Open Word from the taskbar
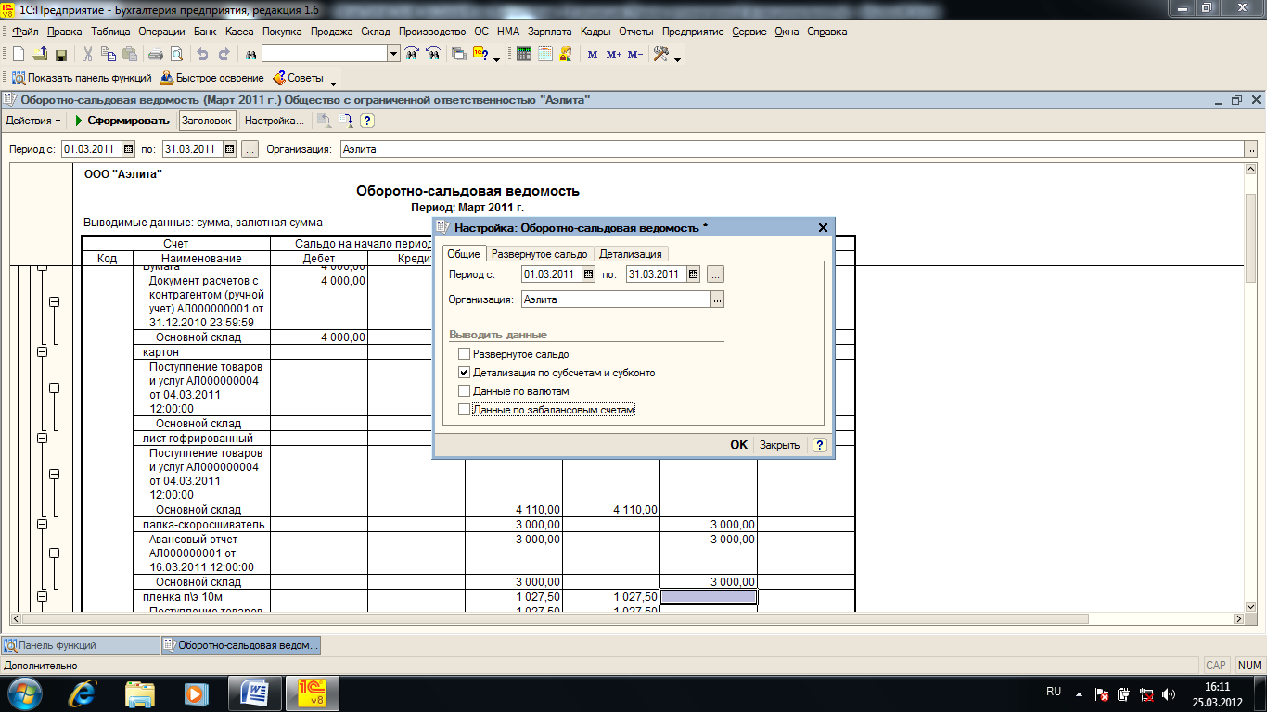 (x=254, y=693)
